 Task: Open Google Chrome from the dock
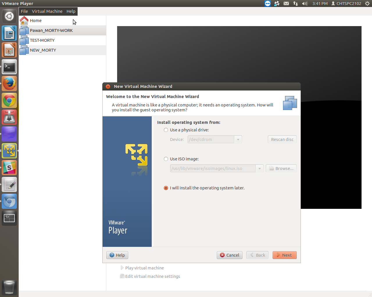click(9, 101)
